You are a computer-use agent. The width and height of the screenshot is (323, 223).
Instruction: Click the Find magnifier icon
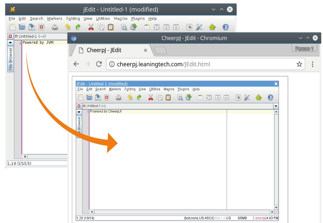point(180,97)
